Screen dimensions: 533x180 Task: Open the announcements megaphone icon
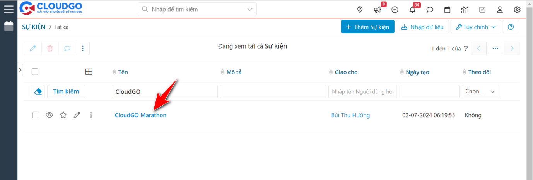377,10
